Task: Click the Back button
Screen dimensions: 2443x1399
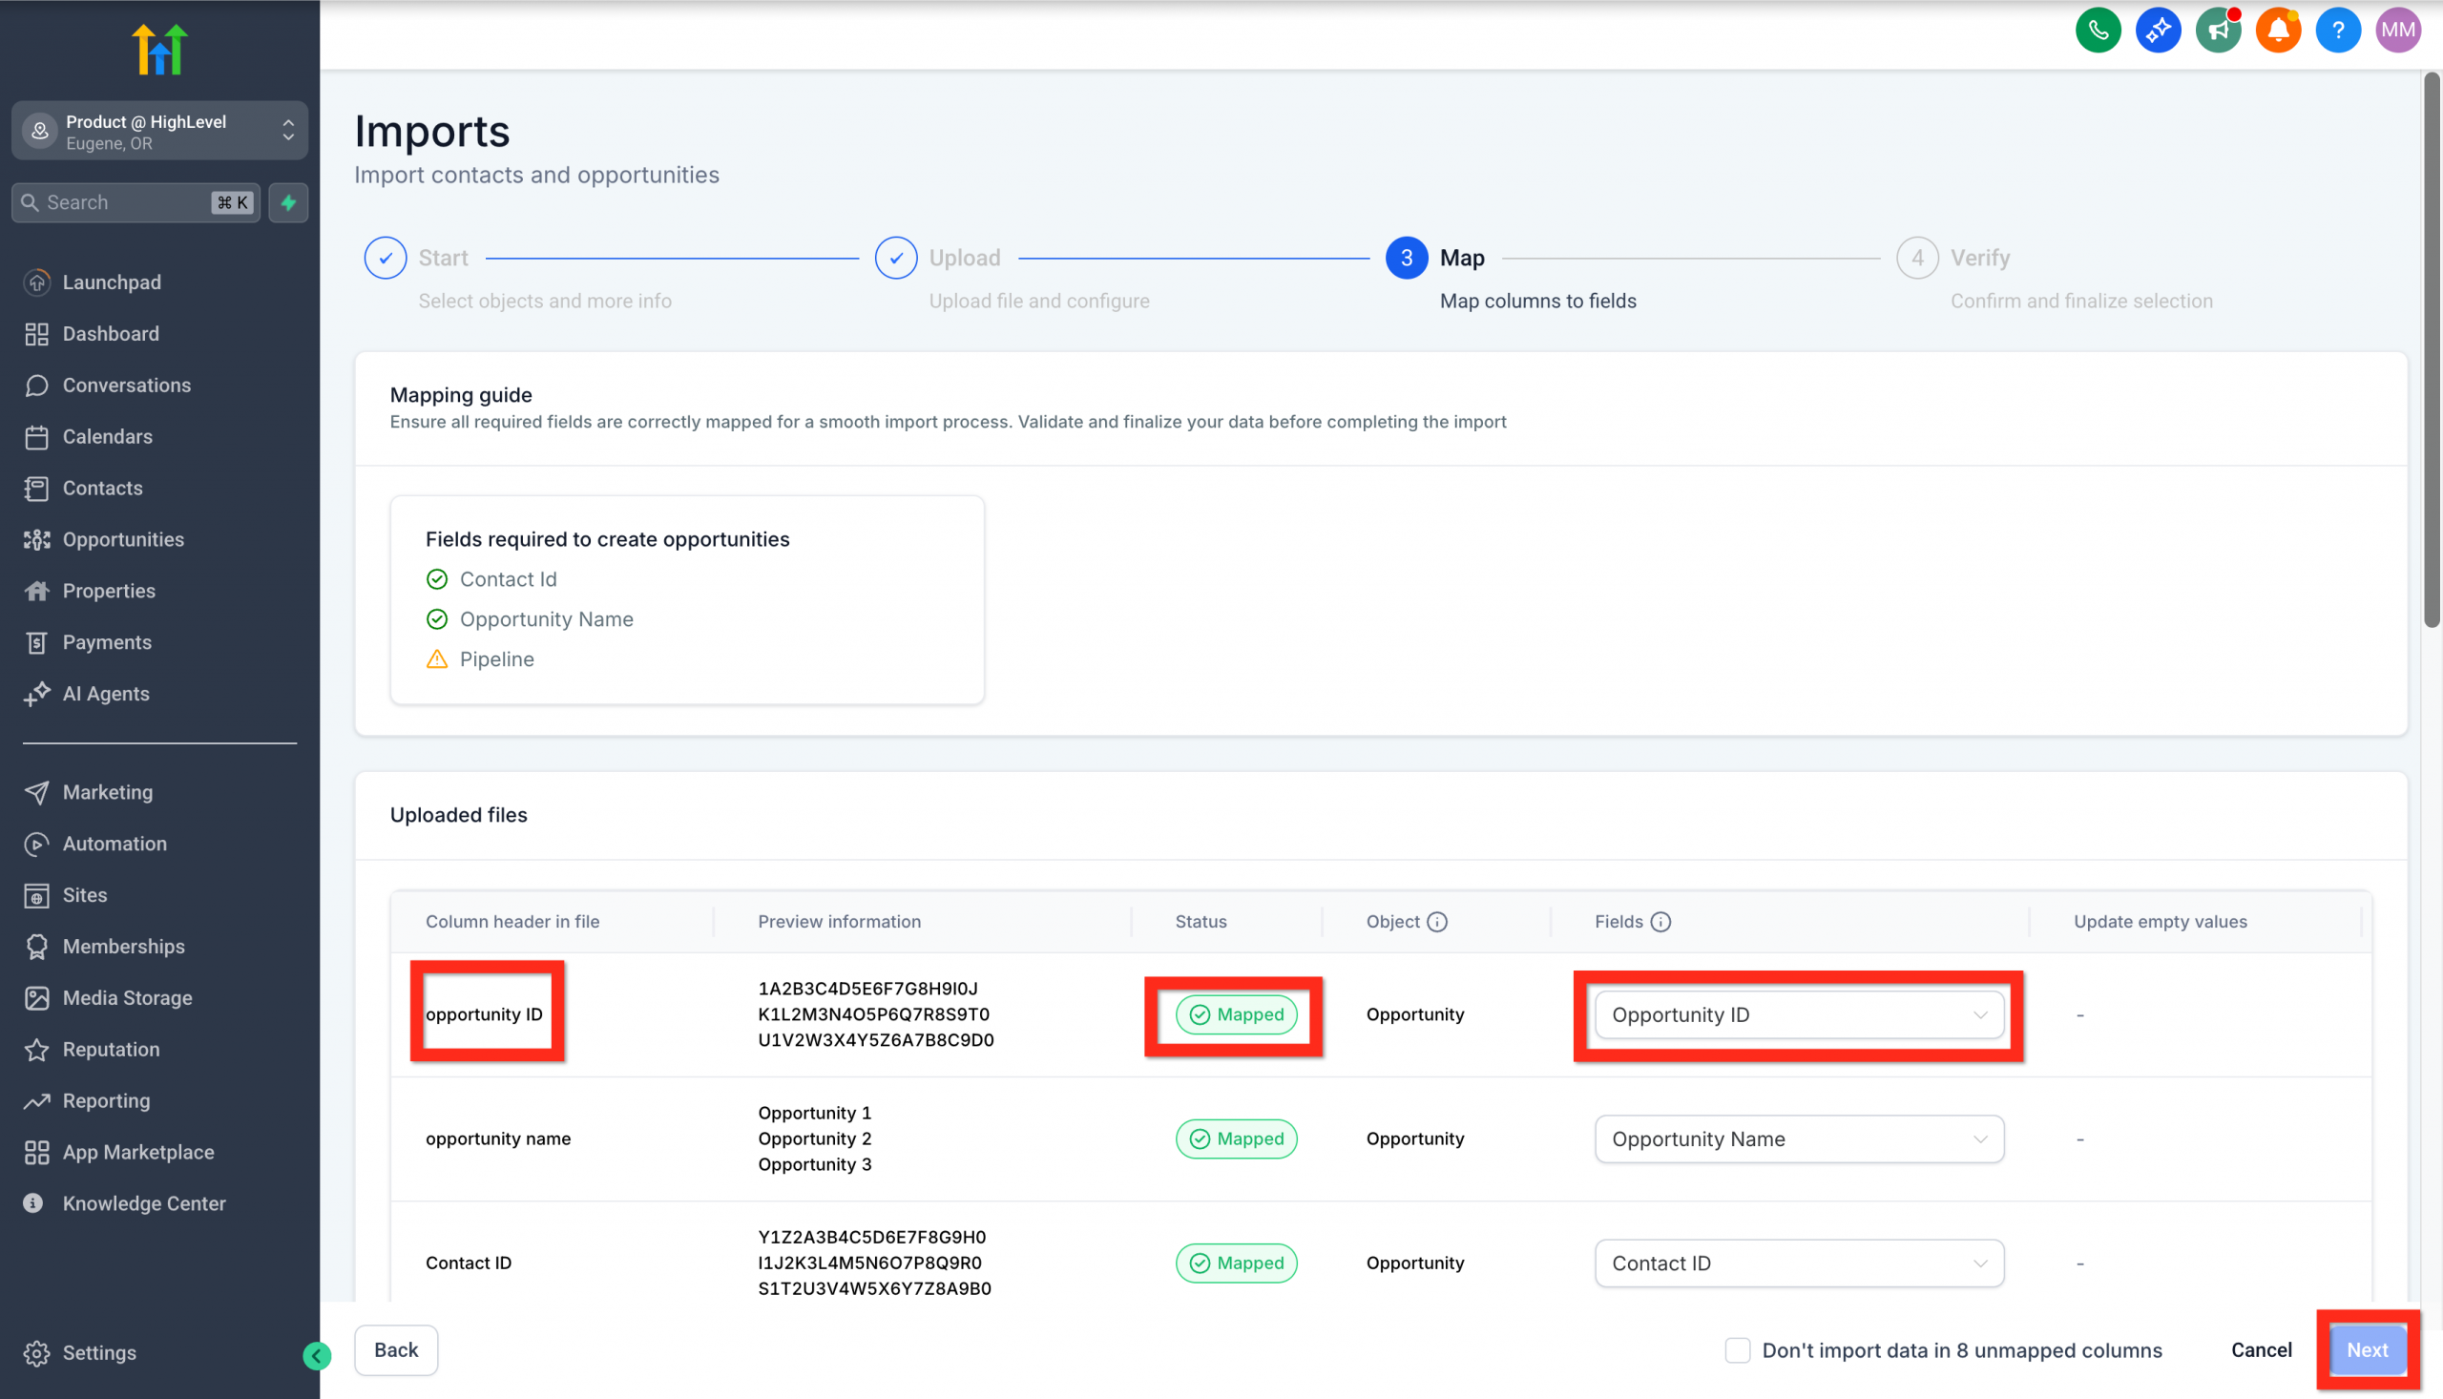Action: coord(396,1349)
